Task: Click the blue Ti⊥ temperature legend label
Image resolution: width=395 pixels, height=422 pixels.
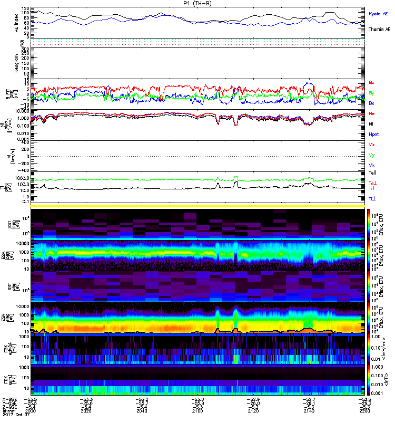Action: 372,199
